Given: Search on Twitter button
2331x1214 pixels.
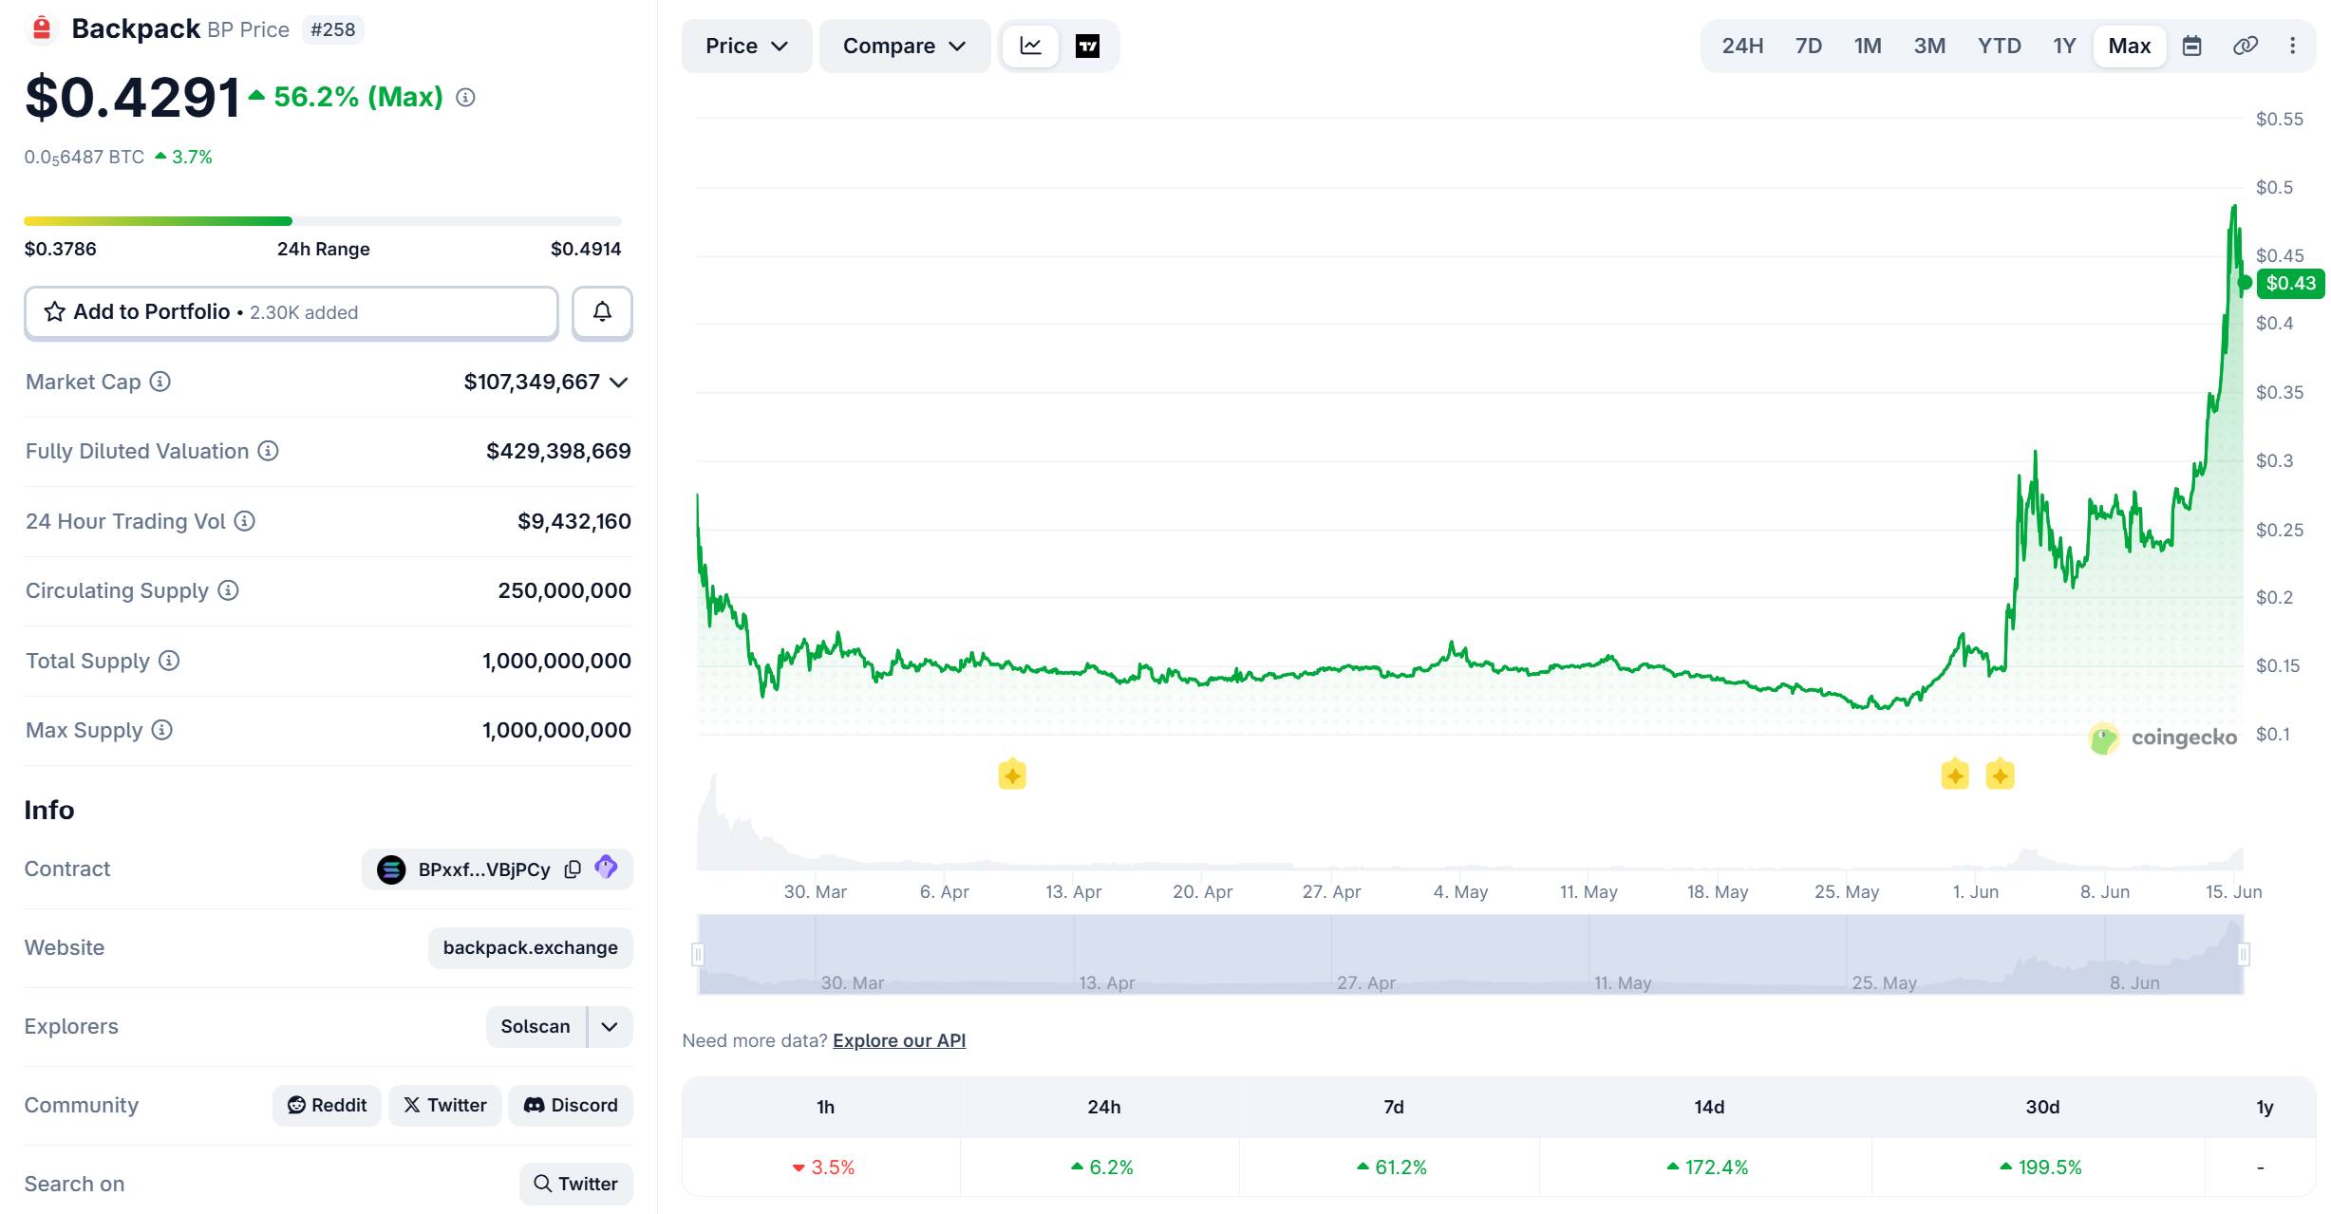Looking at the screenshot, I should (x=575, y=1185).
